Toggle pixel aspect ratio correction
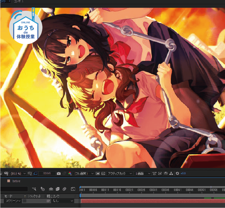The height and width of the screenshot is (208, 225). [x=154, y=173]
